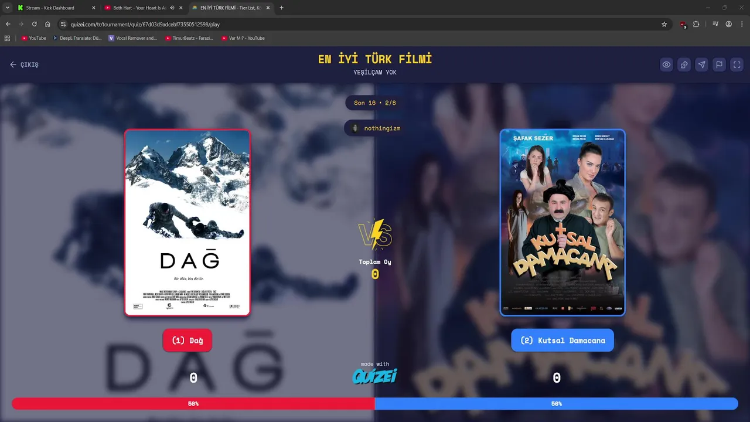The image size is (750, 422).
Task: Select the Kutsal Damacana movie poster
Action: (x=562, y=223)
